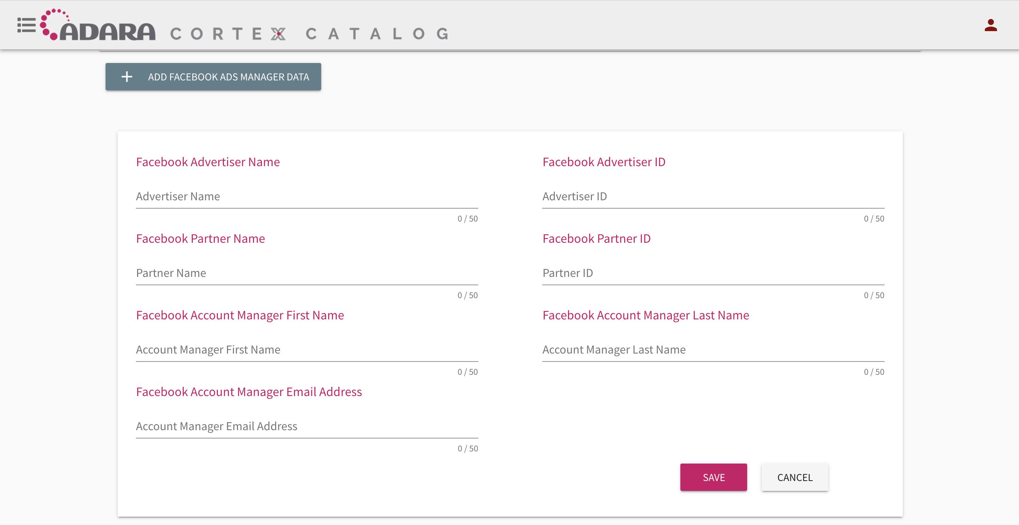Focus the Account Manager Email Address field
Image resolution: width=1019 pixels, height=525 pixels.
[307, 426]
